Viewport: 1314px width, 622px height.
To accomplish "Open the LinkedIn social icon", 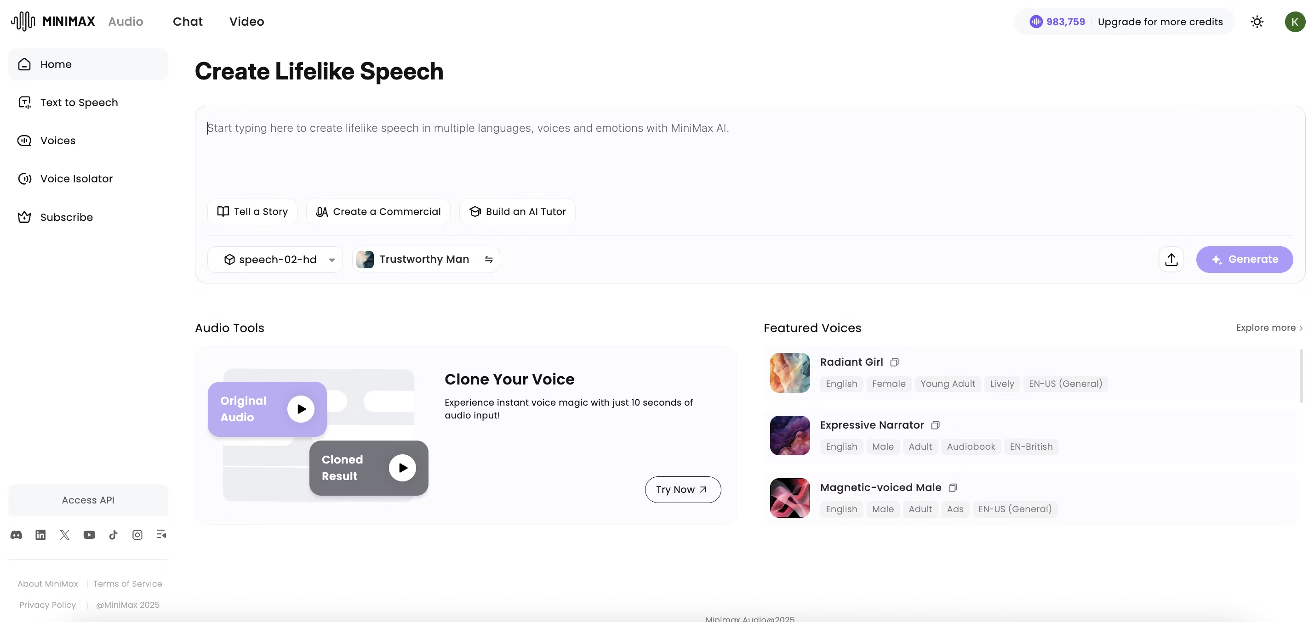I will pos(40,535).
